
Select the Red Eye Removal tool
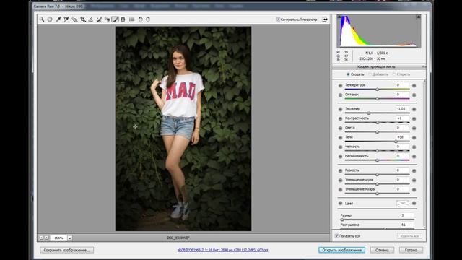108,19
